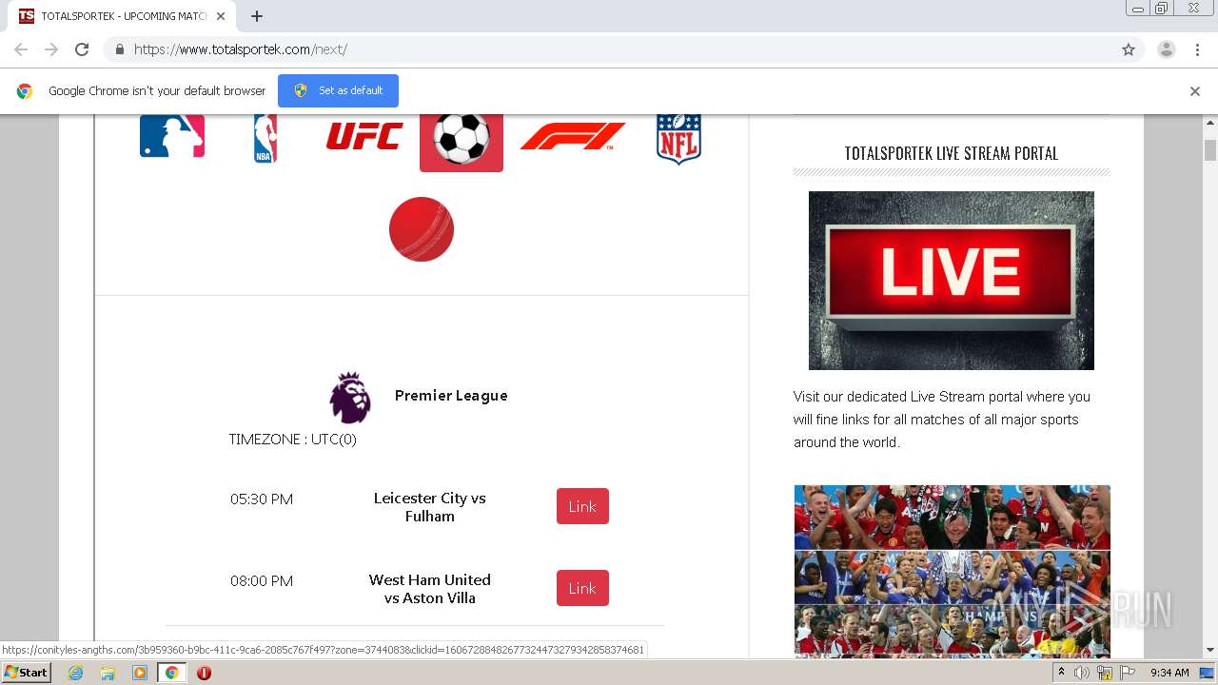Select the NBA sport icon
This screenshot has width=1218, height=685.
265,139
